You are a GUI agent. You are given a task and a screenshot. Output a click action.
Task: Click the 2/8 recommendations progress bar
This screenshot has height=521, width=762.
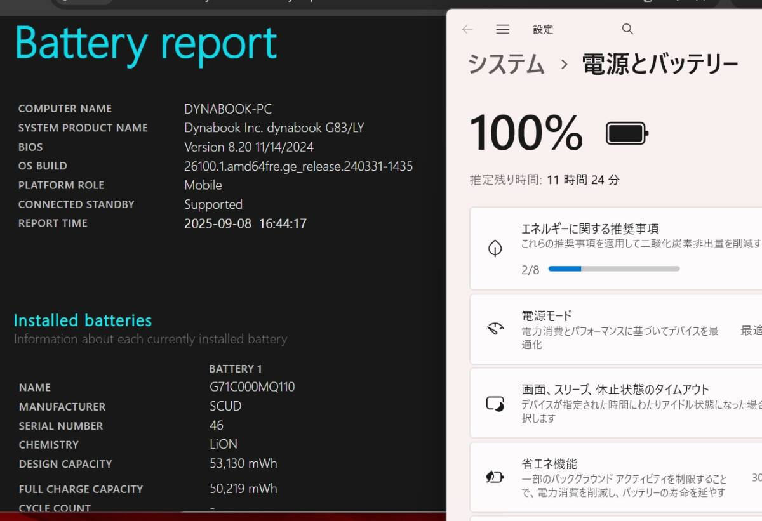(613, 268)
